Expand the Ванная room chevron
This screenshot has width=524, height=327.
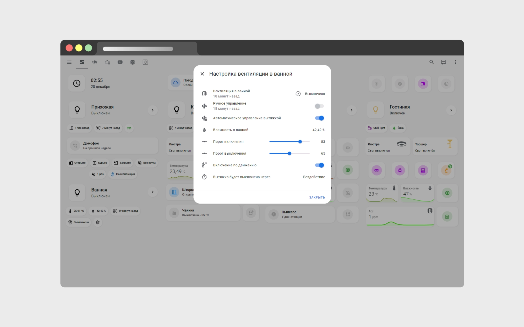(153, 192)
